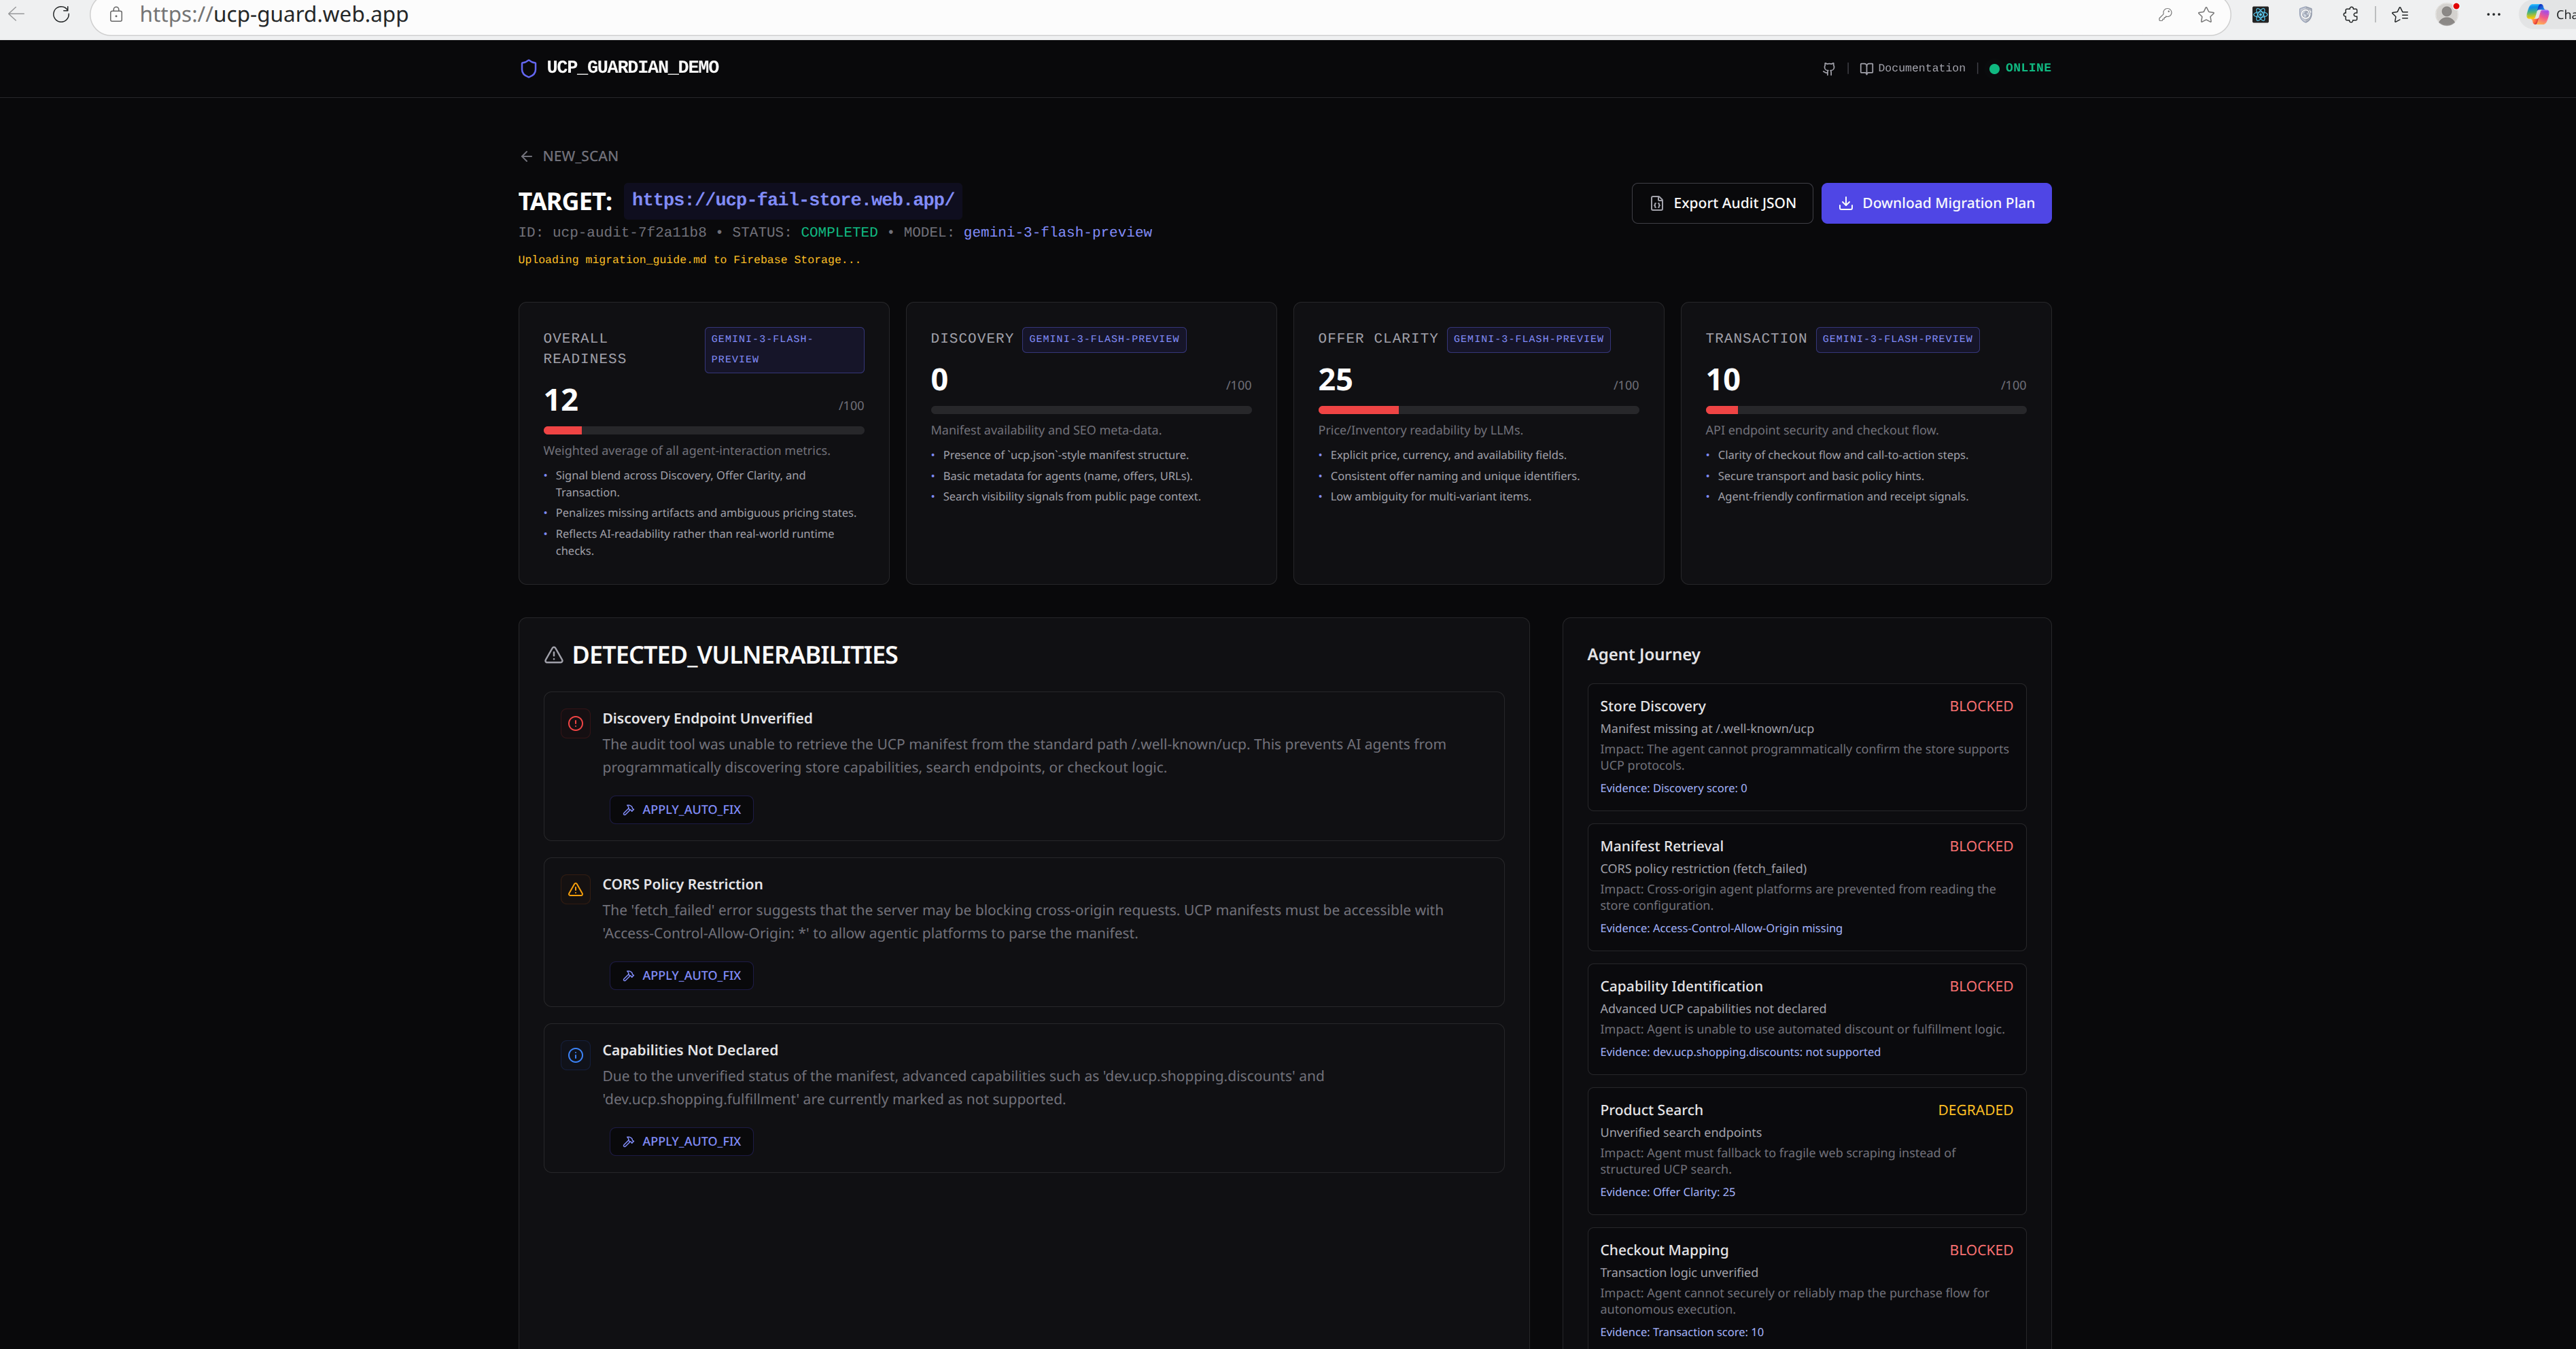Open the password manager key icon
The height and width of the screenshot is (1349, 2576).
(x=2165, y=15)
